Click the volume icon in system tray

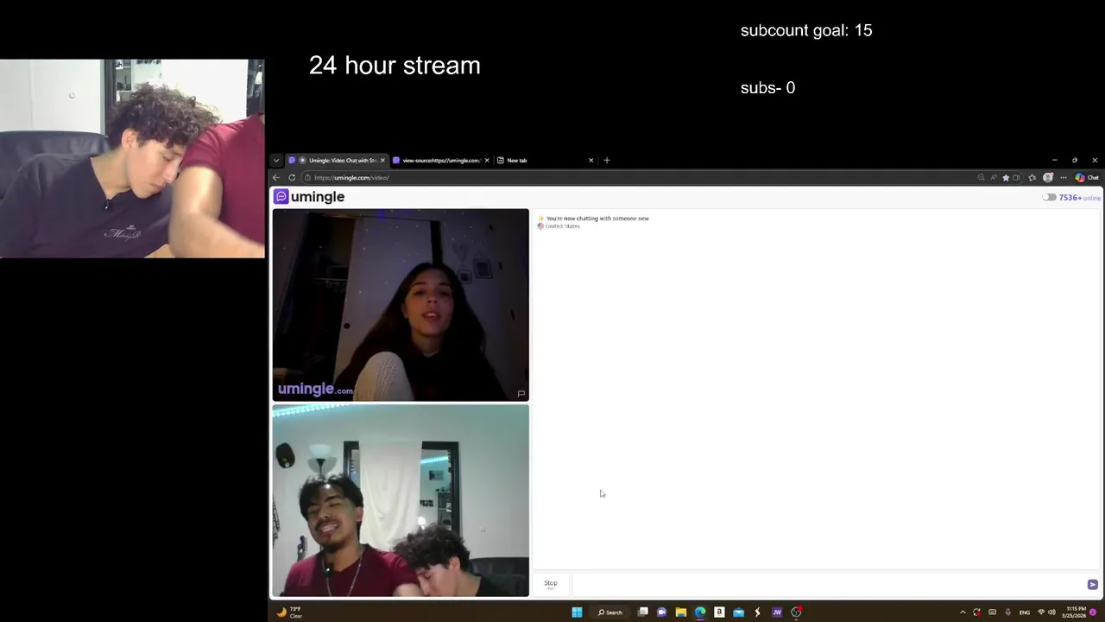(x=1051, y=612)
